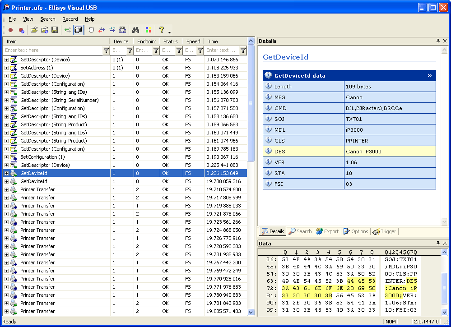Expand the selected GetDeviceId row
This screenshot has height=327, width=451.
[6, 173]
